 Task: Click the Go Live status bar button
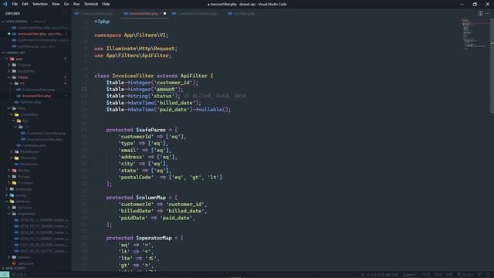click(x=465, y=275)
